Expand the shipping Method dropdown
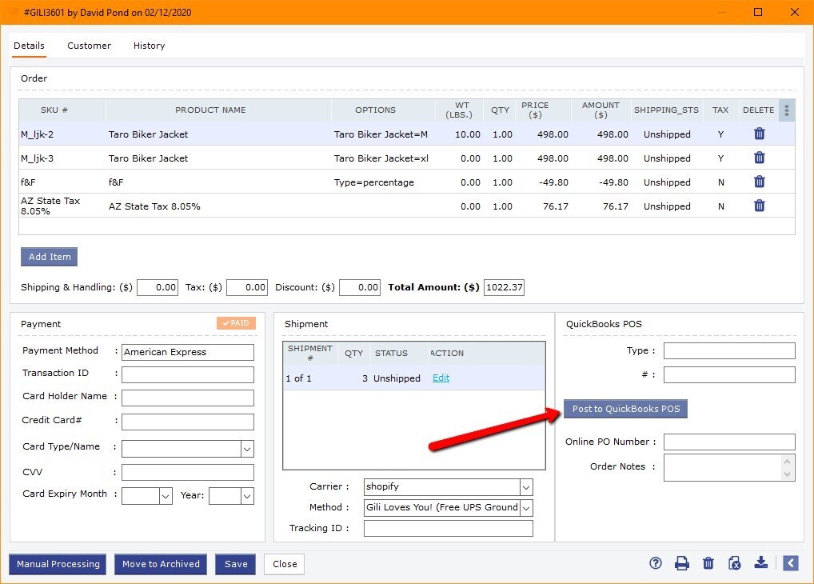814x584 pixels. pos(525,508)
